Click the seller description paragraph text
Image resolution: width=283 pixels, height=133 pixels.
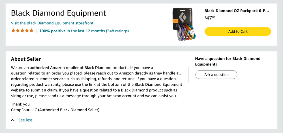[x=97, y=82]
